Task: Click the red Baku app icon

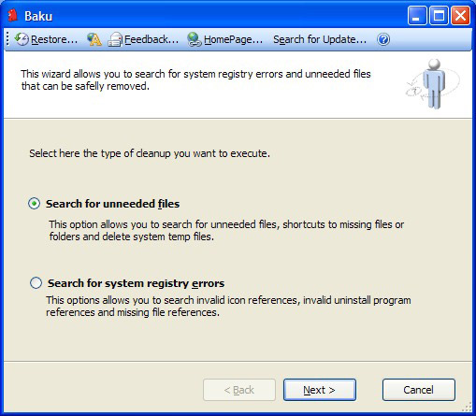Action: pyautogui.click(x=12, y=16)
